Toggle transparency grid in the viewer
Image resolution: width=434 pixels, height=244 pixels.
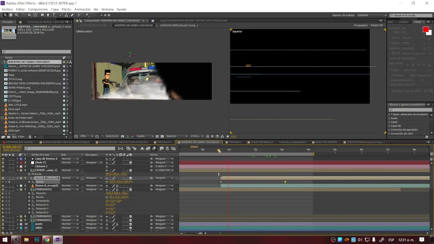tap(162, 136)
